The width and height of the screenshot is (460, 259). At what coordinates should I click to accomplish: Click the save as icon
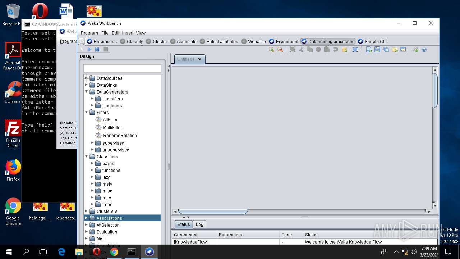coord(386,50)
